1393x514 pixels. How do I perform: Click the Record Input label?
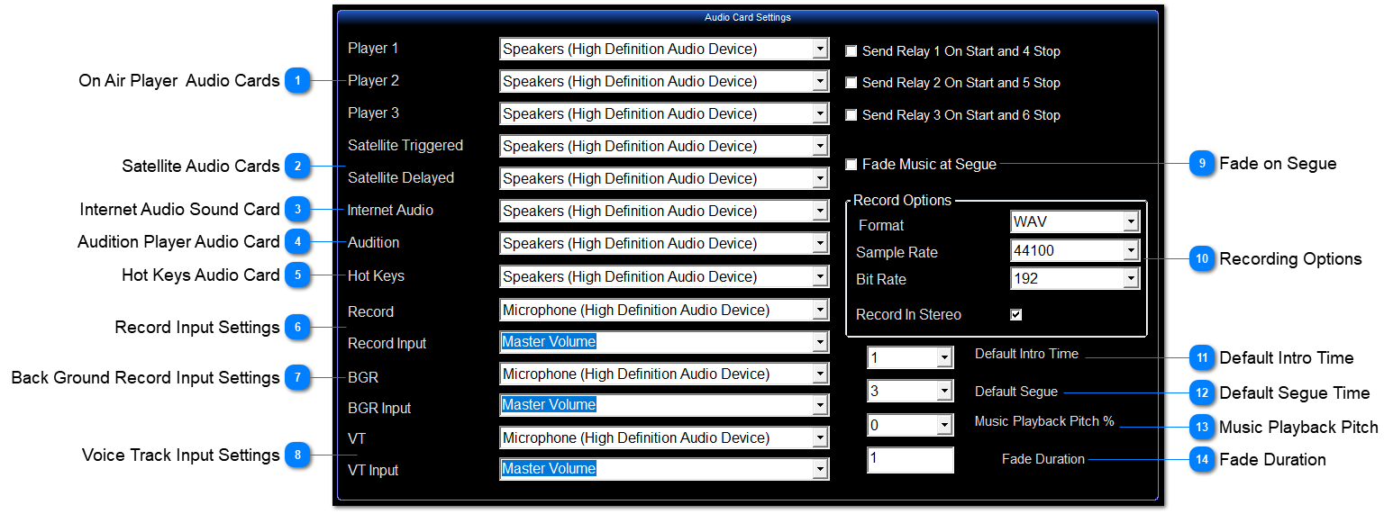click(387, 344)
